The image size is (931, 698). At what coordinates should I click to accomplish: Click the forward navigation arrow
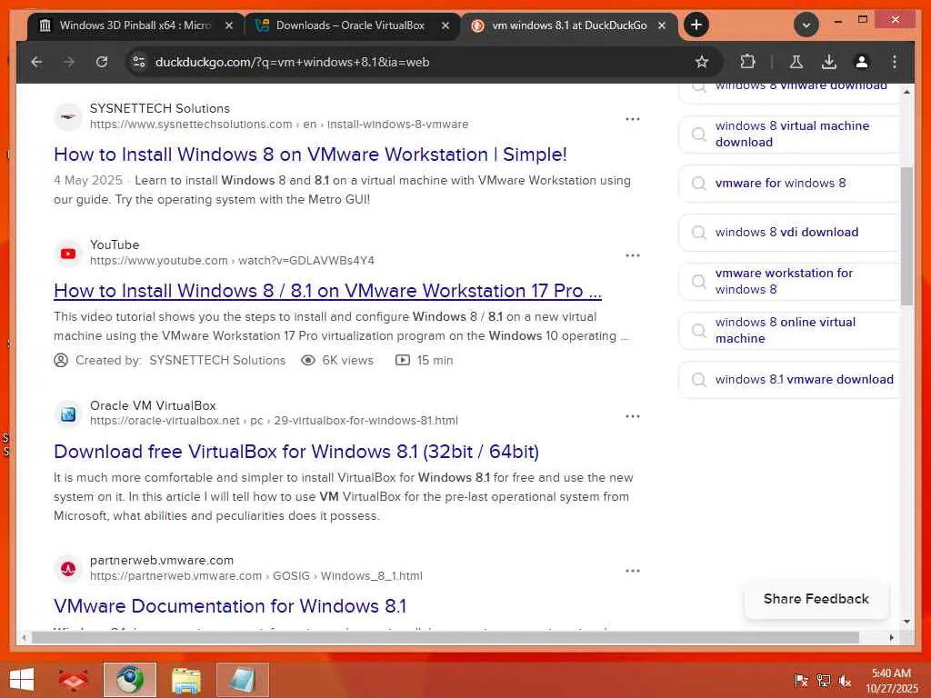[69, 62]
